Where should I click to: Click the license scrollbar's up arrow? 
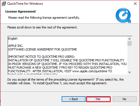pos(129,39)
